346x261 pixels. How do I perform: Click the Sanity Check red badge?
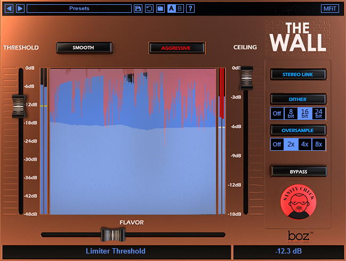click(x=299, y=202)
